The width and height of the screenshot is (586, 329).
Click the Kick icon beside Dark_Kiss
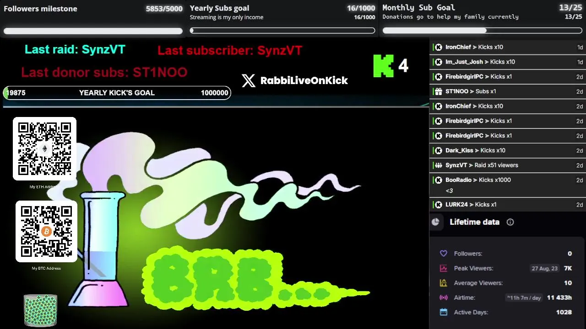point(438,150)
